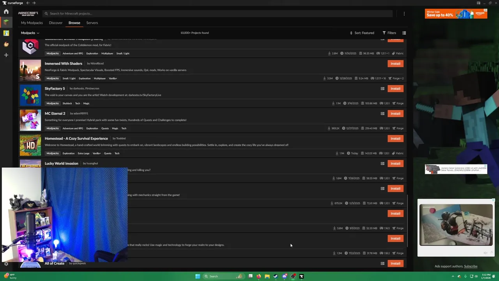Select the Minecraft grass block game icon
This screenshot has height=281, width=499.
(x=6, y=22)
